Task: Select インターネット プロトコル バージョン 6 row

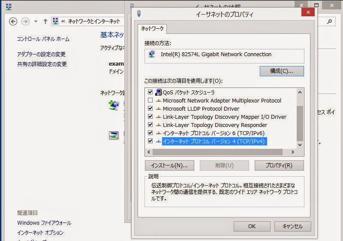Action: [x=214, y=133]
